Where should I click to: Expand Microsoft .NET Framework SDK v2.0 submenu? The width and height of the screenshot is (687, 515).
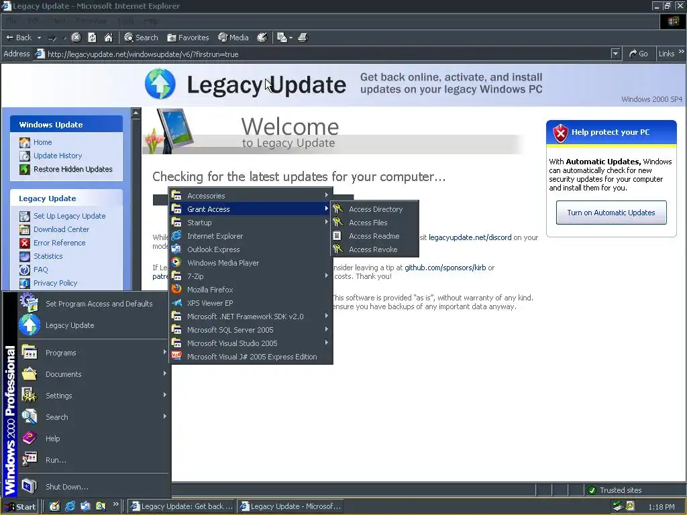251,317
